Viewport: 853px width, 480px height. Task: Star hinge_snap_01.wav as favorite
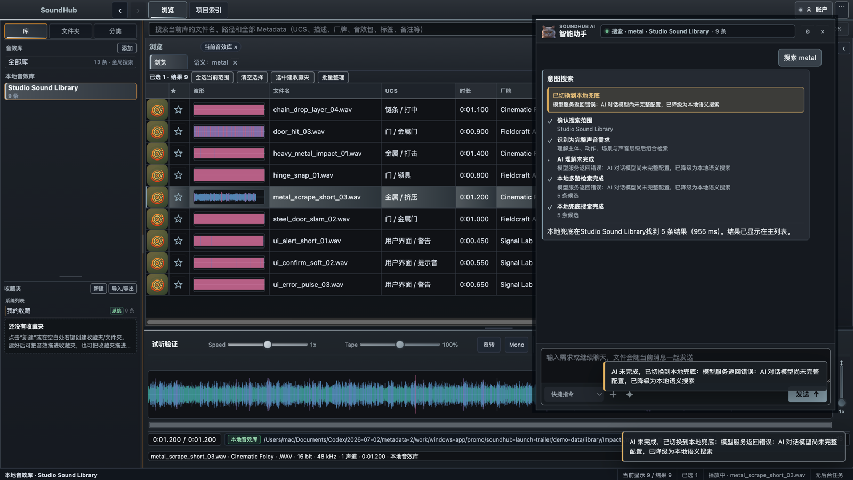179,175
